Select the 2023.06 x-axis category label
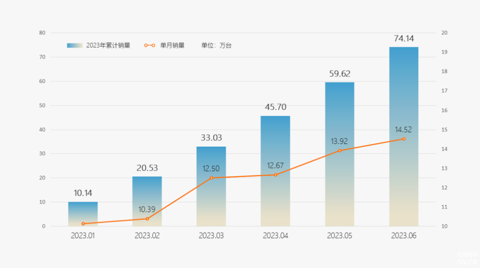Image resolution: width=480 pixels, height=268 pixels. tap(404, 236)
